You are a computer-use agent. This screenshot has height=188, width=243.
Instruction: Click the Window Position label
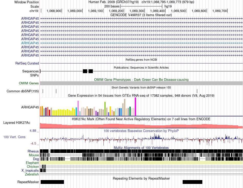(x=27, y=2)
